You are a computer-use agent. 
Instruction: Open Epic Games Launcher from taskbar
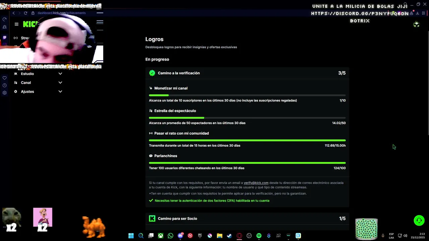[200, 236]
